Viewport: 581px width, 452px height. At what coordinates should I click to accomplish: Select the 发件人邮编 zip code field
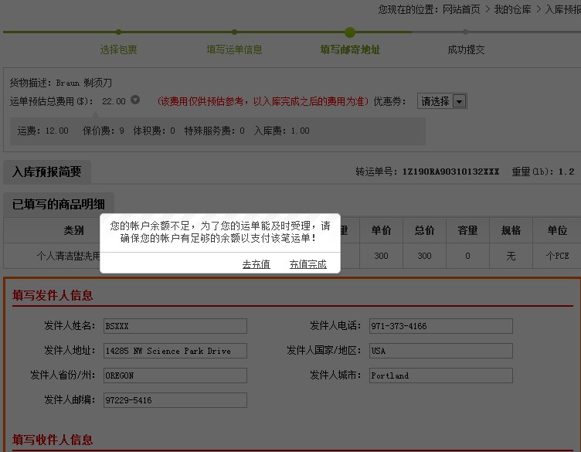tap(175, 400)
